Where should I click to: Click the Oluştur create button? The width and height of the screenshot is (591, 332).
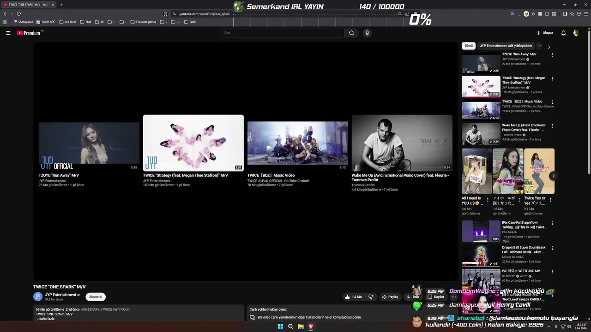[x=545, y=33]
